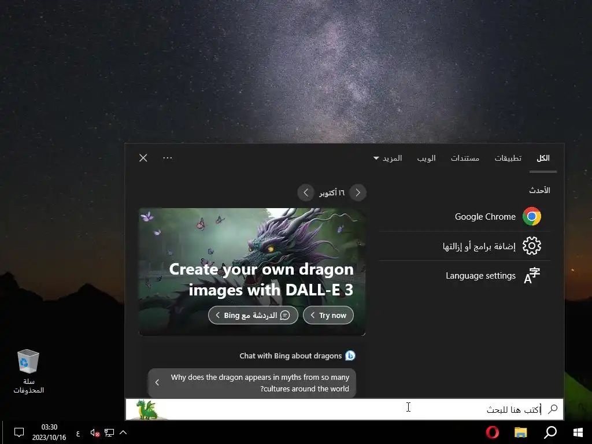Click the Language settings text label
The width and height of the screenshot is (592, 444).
tap(480, 276)
